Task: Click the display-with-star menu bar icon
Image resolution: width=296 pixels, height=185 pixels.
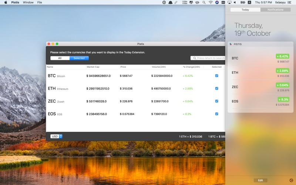Action: (191, 3)
